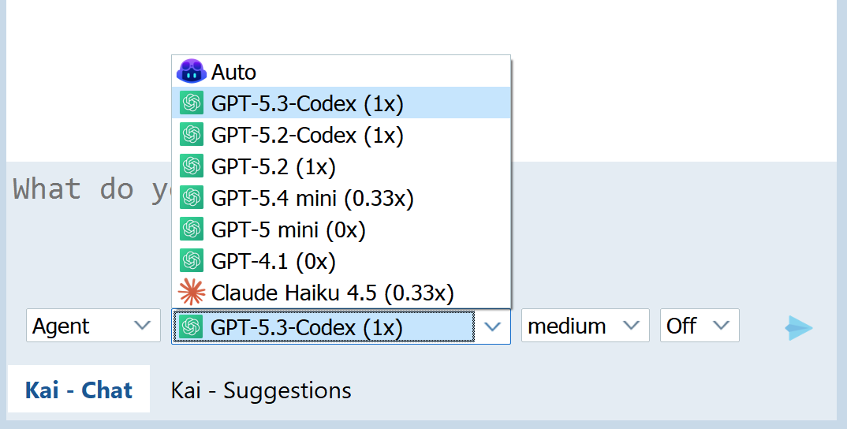This screenshot has height=429, width=847.
Task: Click the OpenAI icon beside GPT-5.3-Codex option
Action: [x=192, y=103]
